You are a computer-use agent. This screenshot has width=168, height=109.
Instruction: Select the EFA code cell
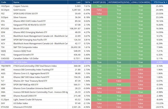(6, 21)
